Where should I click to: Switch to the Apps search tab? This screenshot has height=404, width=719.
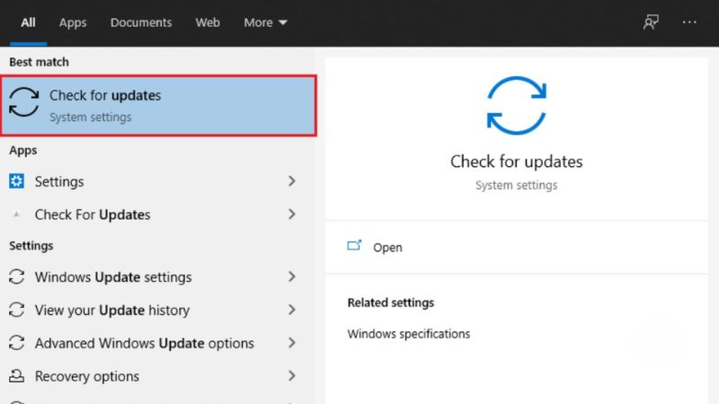tap(73, 22)
